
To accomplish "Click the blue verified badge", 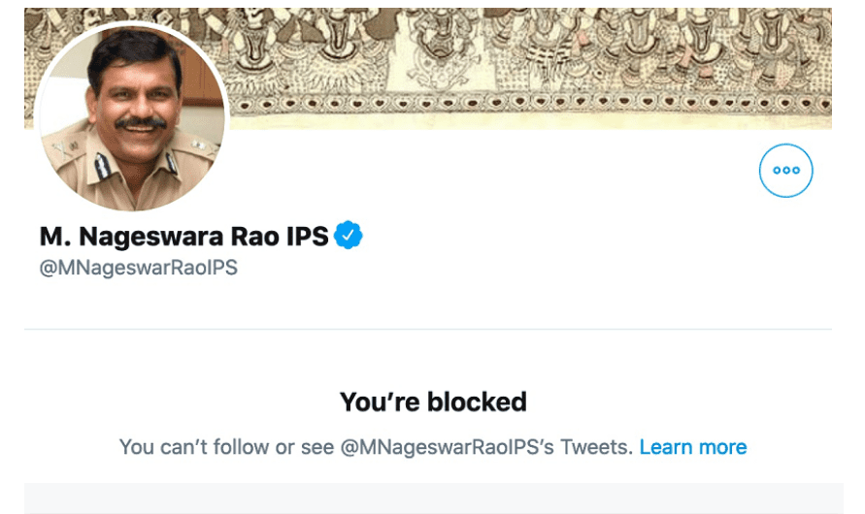I will [x=349, y=236].
